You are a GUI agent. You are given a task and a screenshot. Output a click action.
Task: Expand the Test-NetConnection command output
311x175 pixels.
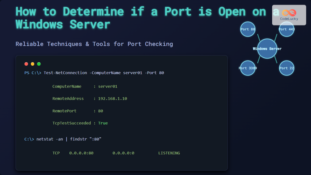tap(94, 73)
